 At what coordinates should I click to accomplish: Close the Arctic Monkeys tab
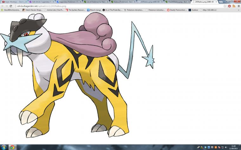coord(26,2)
